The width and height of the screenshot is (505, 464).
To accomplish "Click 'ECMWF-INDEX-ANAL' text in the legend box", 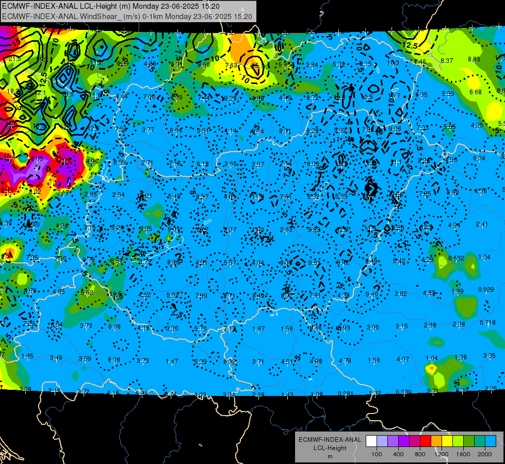I will pos(330,440).
